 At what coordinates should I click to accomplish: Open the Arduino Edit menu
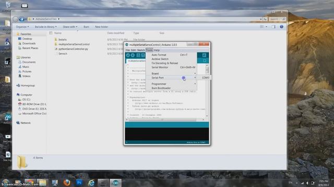[134, 50]
